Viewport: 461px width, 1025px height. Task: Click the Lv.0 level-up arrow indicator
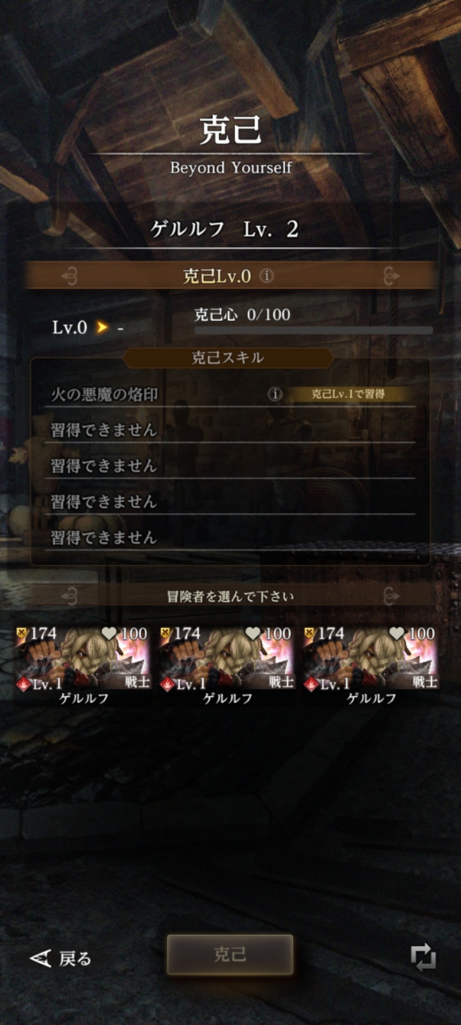tap(102, 327)
